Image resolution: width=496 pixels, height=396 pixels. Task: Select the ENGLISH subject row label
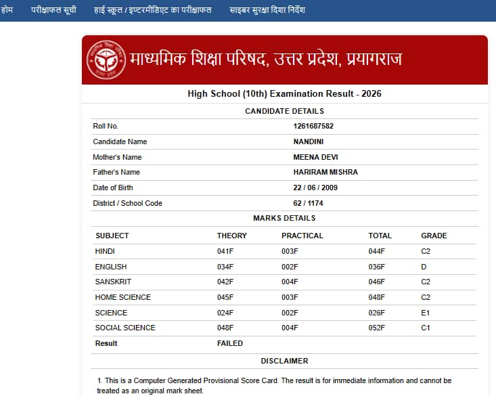tap(111, 267)
